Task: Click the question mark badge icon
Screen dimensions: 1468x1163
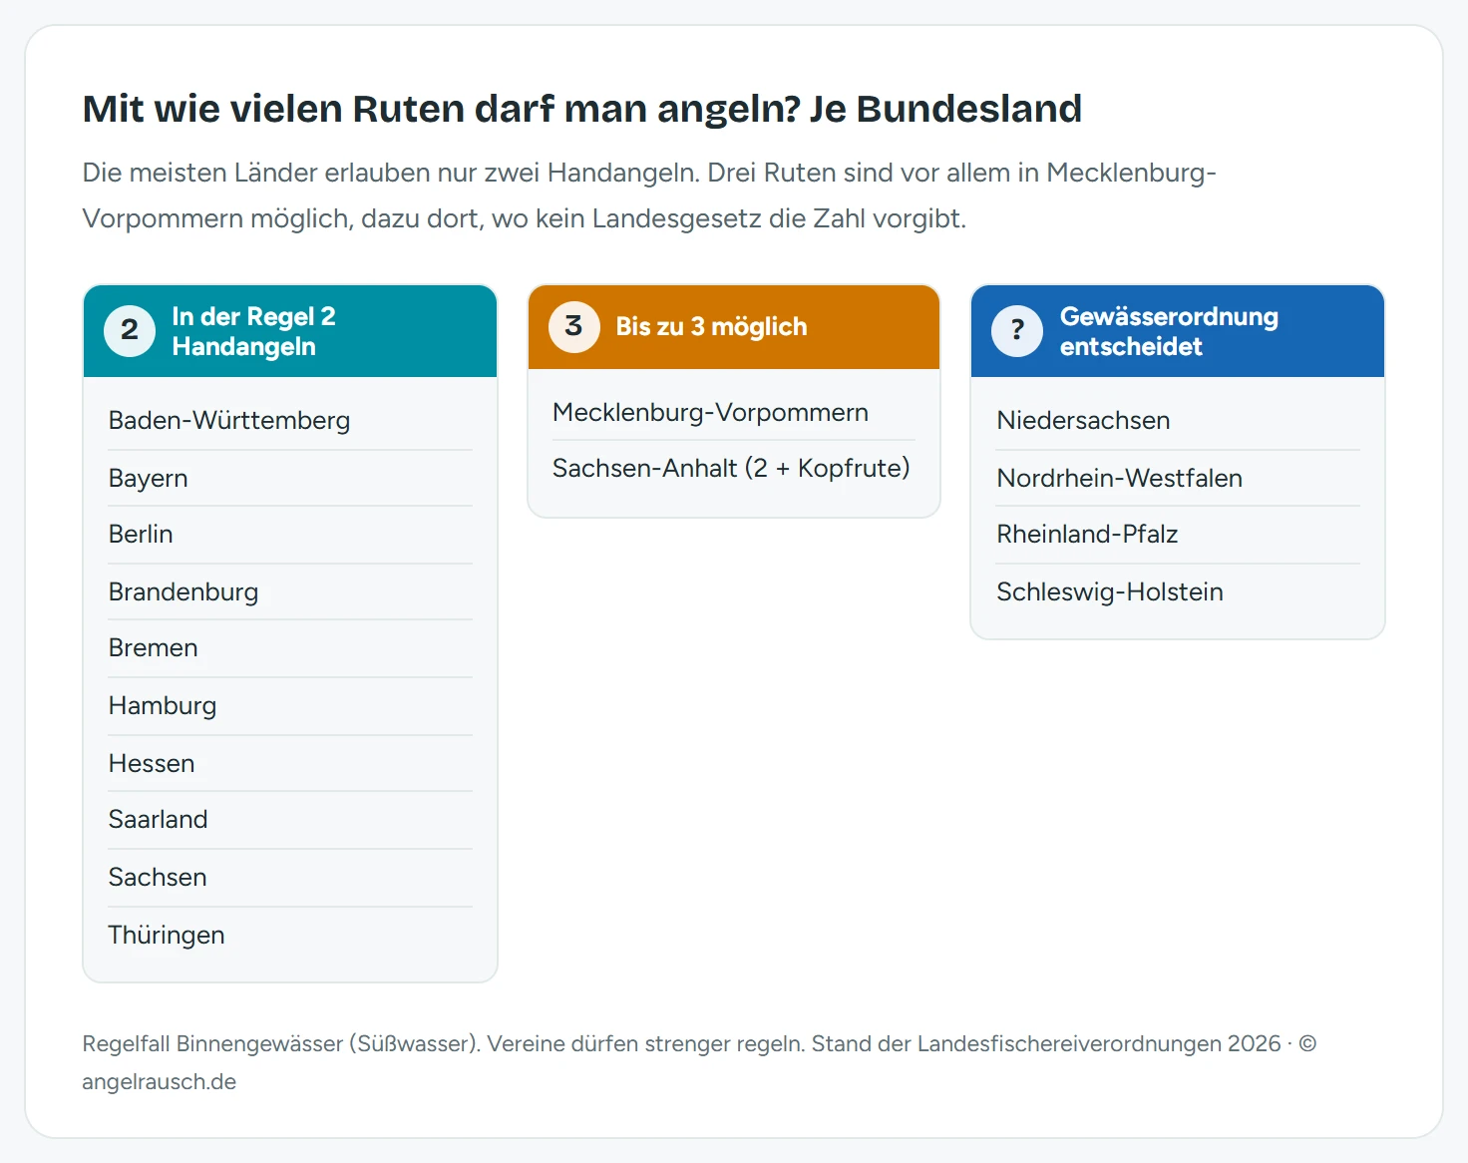Action: 1017,331
